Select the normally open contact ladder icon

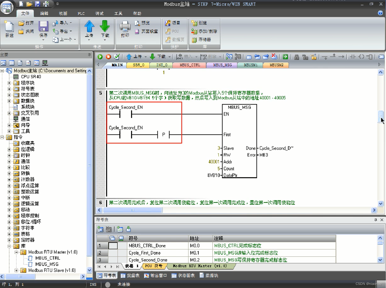[x=353, y=57]
